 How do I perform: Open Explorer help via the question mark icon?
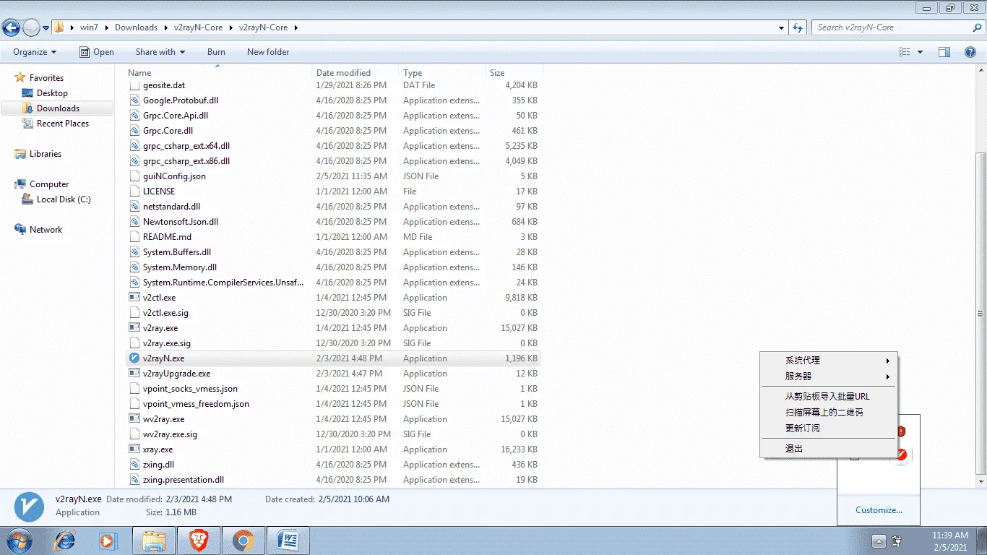point(970,52)
